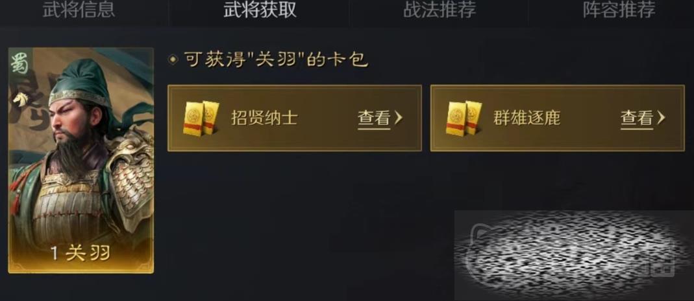Click the diamond bullet beside 可获得 header
The height and width of the screenshot is (301, 694).
pyautogui.click(x=173, y=59)
